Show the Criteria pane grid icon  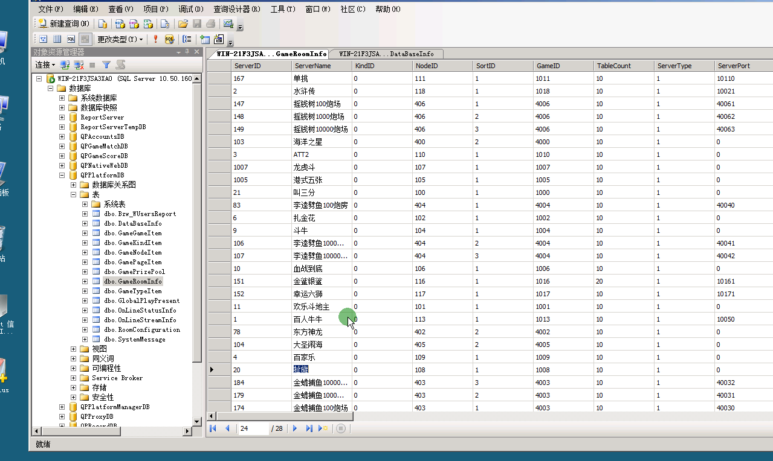click(x=57, y=39)
